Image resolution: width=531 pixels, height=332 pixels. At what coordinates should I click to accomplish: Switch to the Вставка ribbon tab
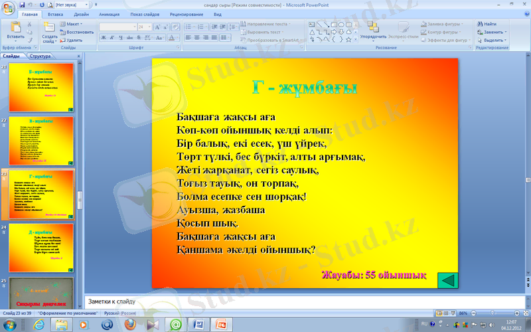coord(56,13)
